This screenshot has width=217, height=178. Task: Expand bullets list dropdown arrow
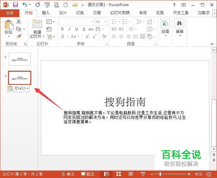(x=119, y=22)
